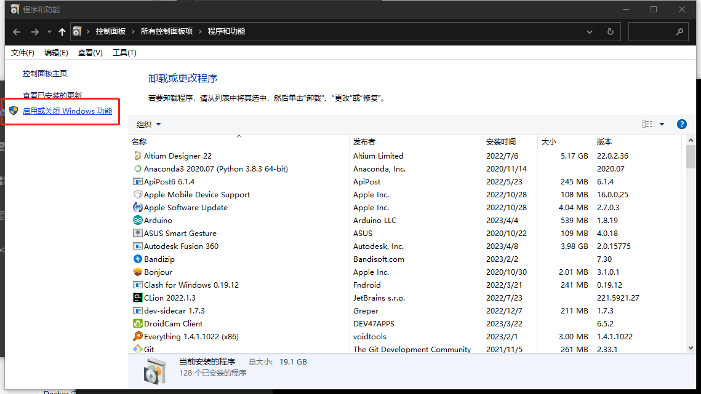Open Altium Designer 22 entry's icon

(x=138, y=156)
